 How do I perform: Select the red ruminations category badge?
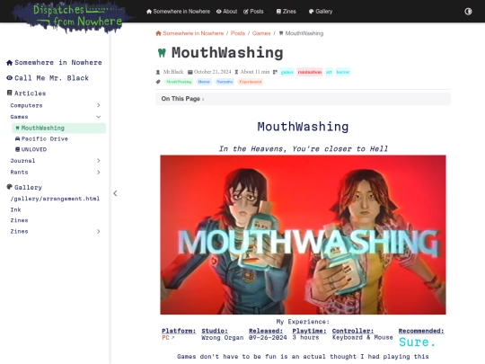coord(310,72)
